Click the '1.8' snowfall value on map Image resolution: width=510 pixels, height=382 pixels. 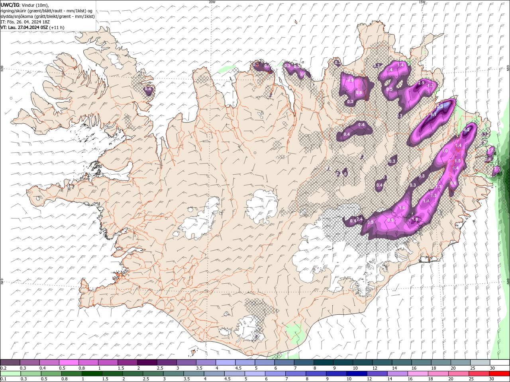414,219
